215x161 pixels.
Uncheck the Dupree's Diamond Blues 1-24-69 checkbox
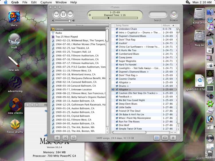117,36
